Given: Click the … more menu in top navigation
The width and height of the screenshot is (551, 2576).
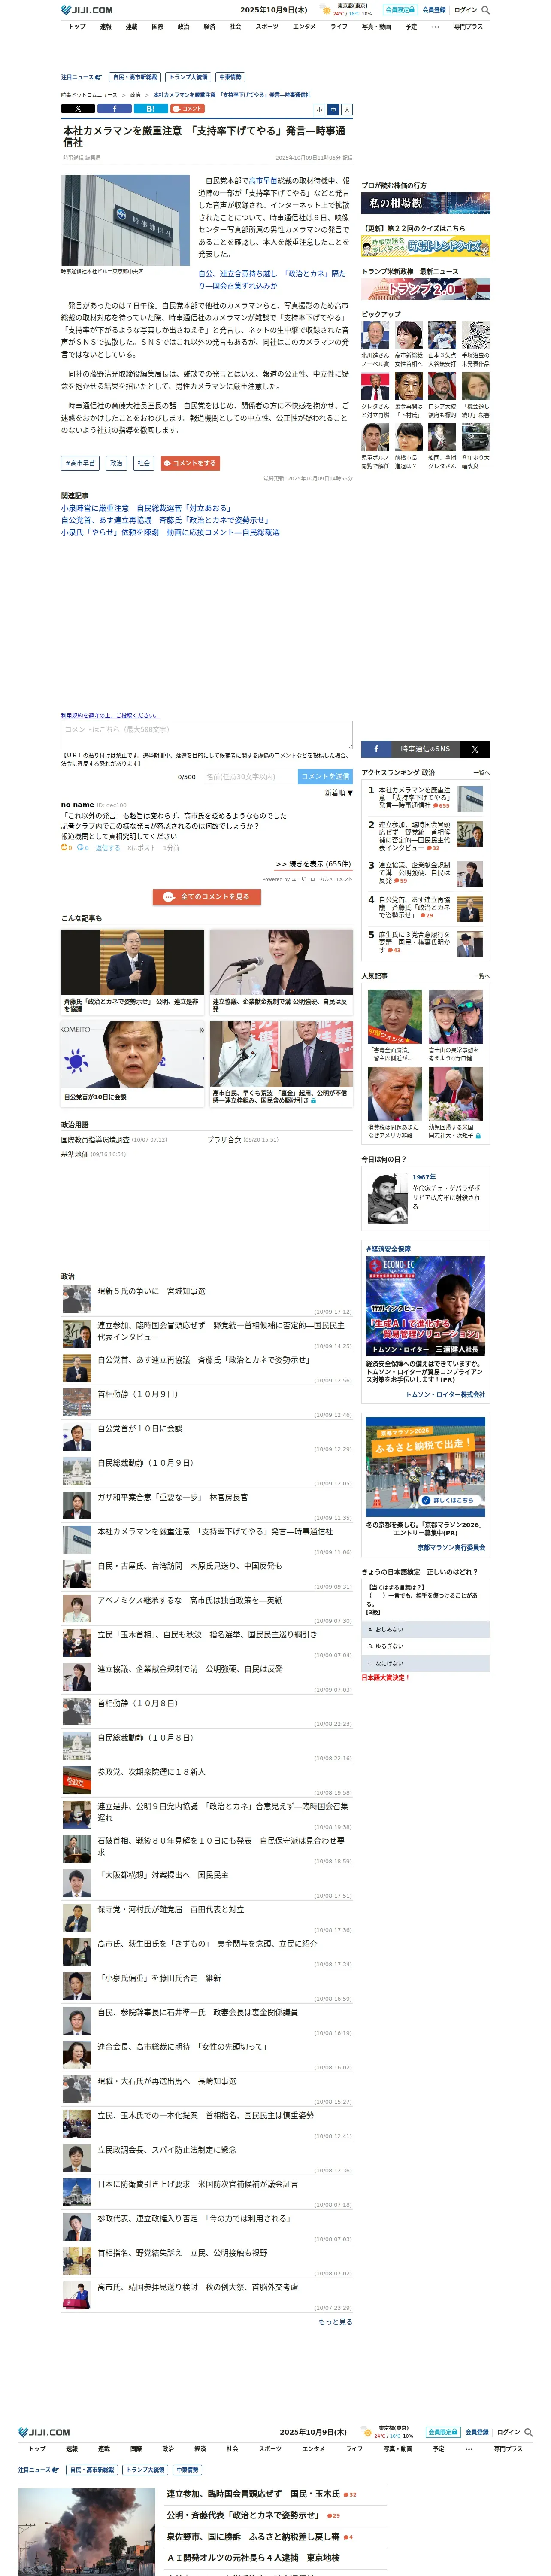Looking at the screenshot, I should pos(435,27).
